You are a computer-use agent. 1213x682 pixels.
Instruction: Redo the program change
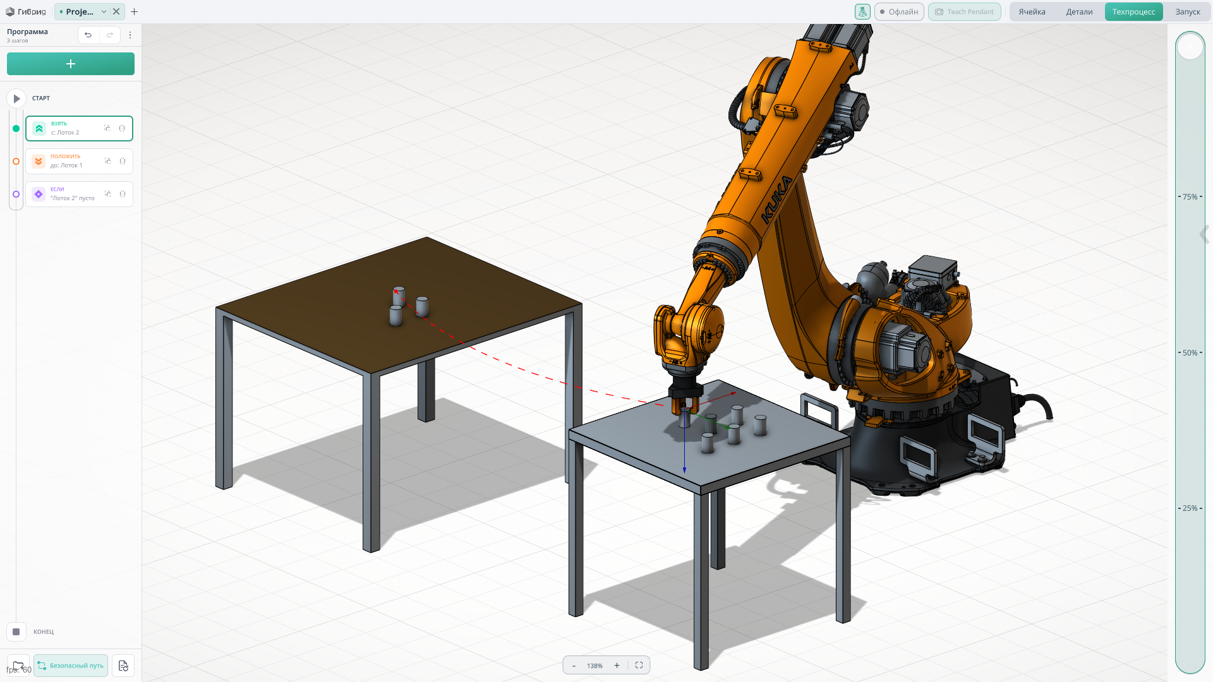110,35
